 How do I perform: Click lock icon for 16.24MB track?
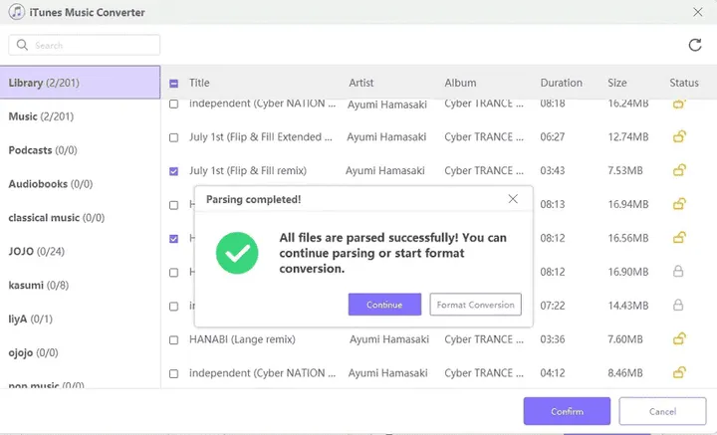[679, 103]
